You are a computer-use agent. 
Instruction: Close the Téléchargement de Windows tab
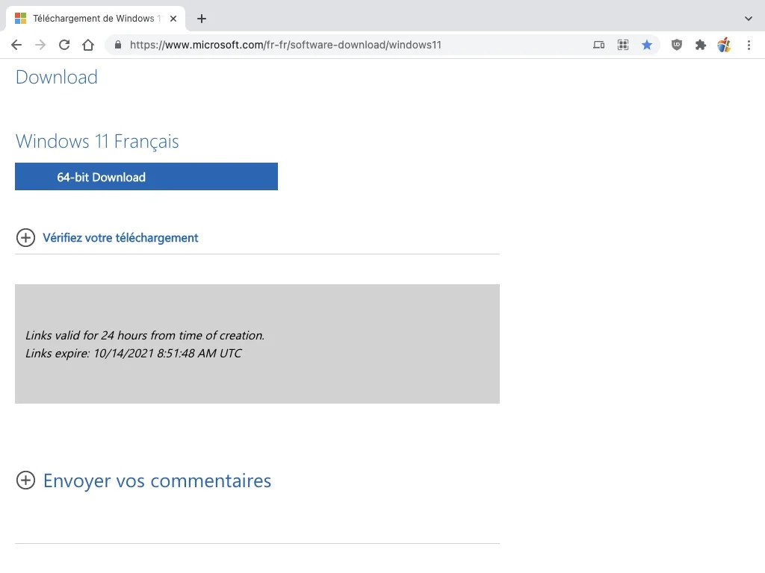point(173,19)
